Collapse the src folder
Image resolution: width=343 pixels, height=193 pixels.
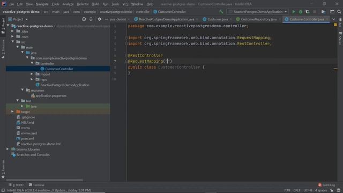13,42
